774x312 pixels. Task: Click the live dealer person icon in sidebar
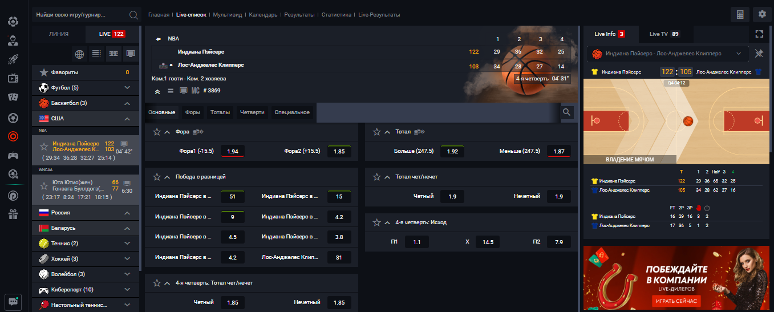coord(13,40)
